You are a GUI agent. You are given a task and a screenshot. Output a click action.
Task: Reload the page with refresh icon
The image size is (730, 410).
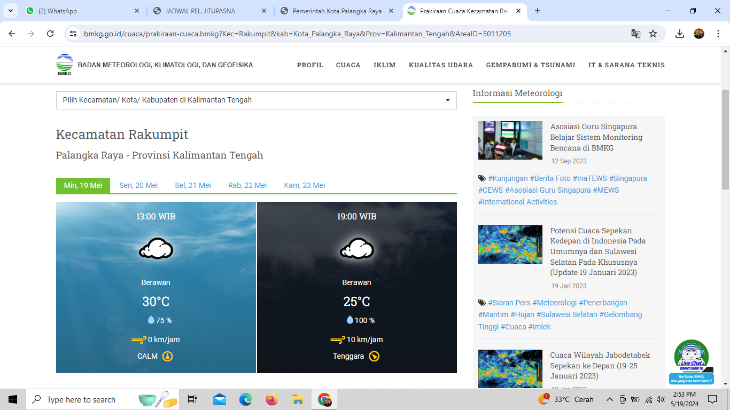[50, 34]
